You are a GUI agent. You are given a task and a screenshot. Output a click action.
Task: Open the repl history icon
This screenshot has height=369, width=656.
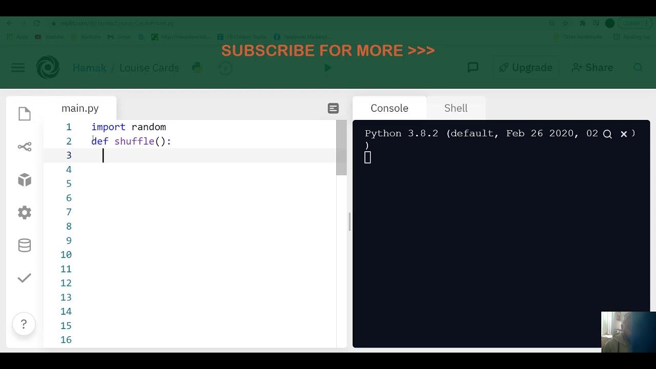(225, 68)
